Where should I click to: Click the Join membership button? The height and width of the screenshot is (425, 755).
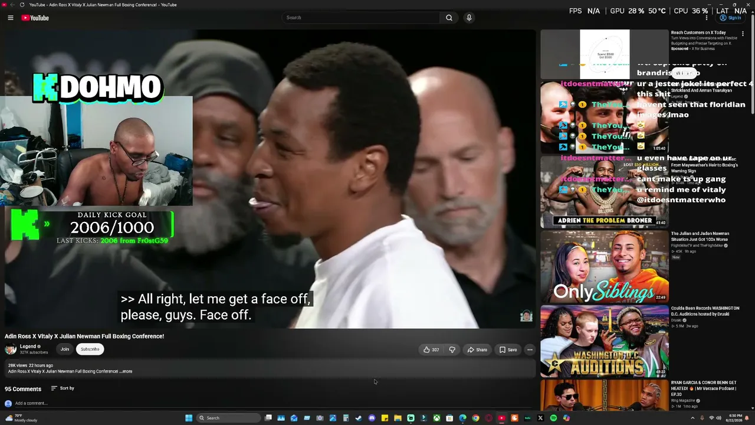coord(65,349)
